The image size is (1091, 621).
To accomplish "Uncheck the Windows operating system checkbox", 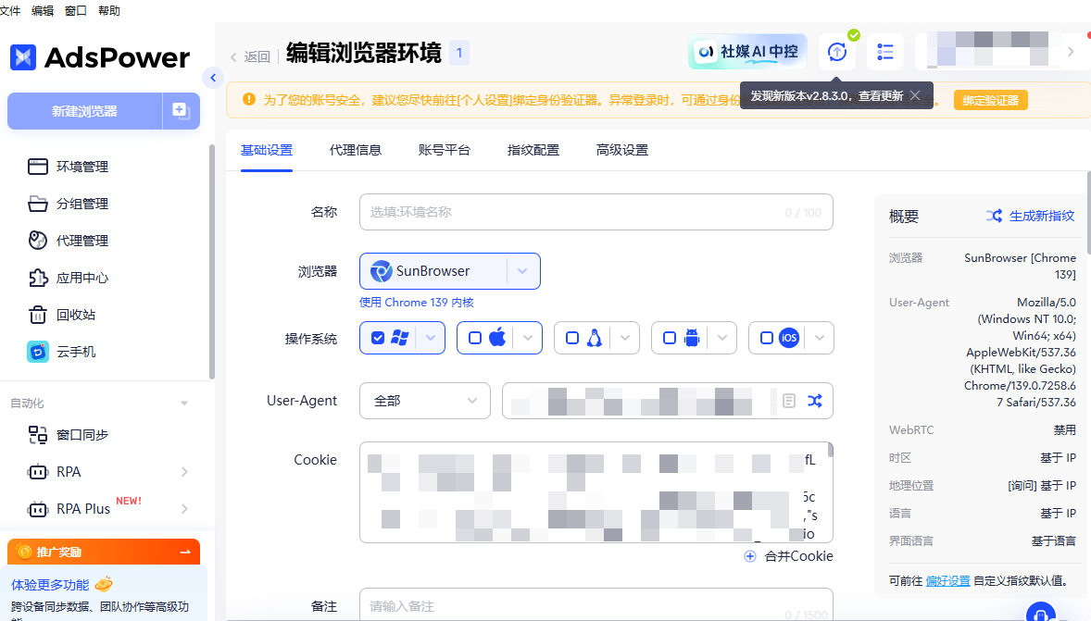I will pos(378,338).
